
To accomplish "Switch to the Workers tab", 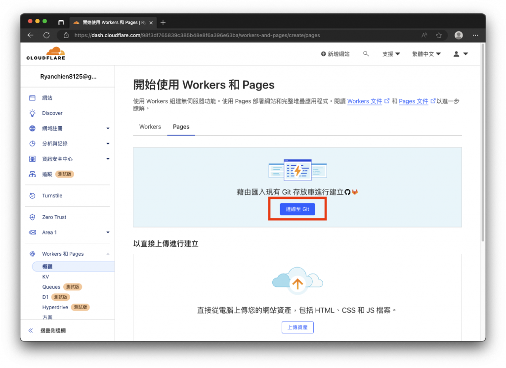I will [x=150, y=127].
